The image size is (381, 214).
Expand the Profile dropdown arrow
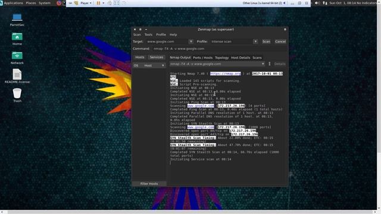[255, 42]
